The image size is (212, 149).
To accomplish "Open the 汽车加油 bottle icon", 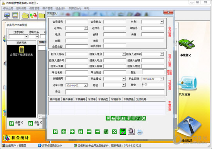I will pyautogui.click(x=188, y=83).
